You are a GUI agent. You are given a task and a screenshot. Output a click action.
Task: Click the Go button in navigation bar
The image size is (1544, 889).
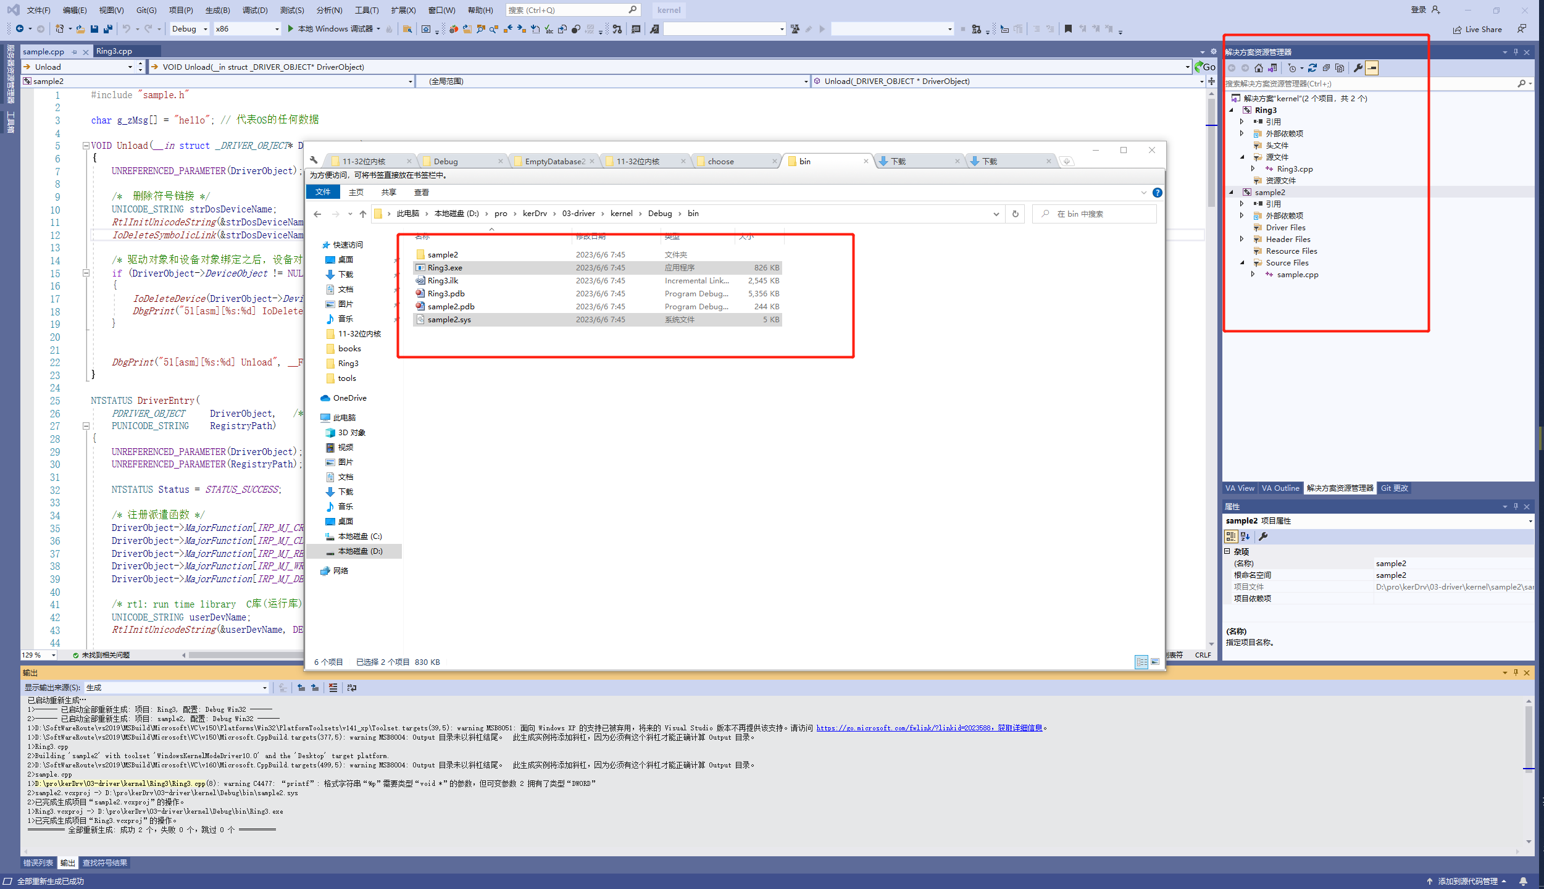1205,67
